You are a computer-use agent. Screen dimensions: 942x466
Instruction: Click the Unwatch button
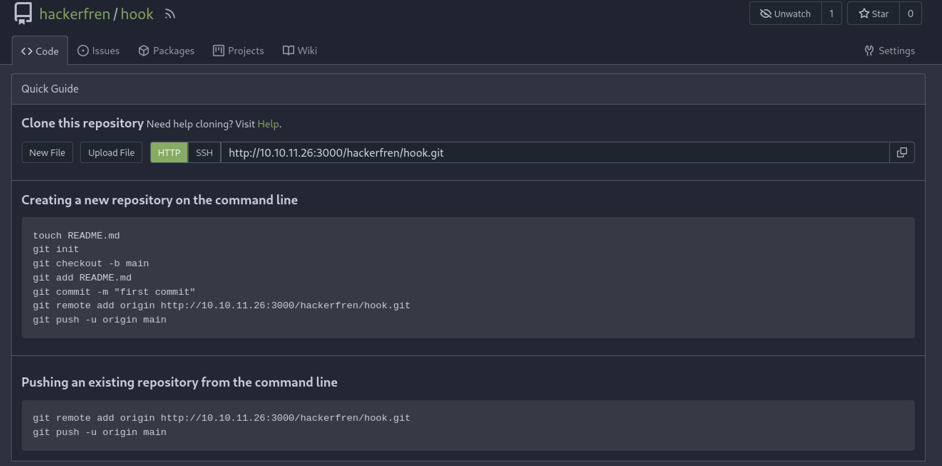(785, 14)
